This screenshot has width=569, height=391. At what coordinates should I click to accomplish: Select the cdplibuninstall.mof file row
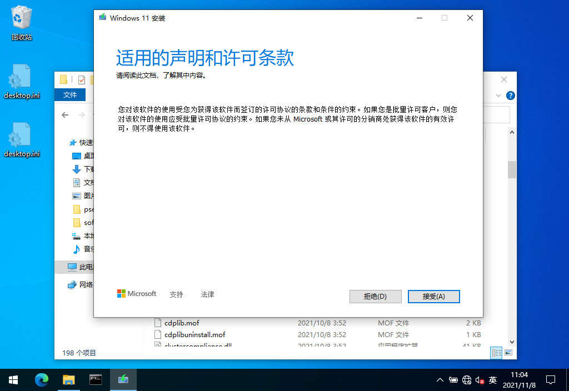[x=317, y=334]
